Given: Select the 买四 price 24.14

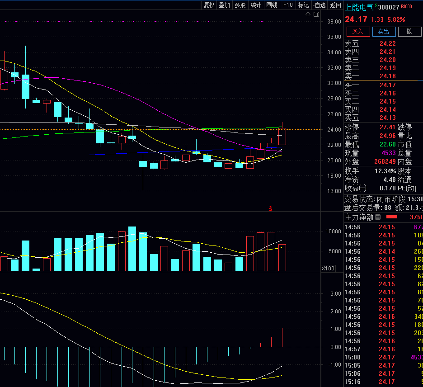Looking at the screenshot, I should 388,109.
